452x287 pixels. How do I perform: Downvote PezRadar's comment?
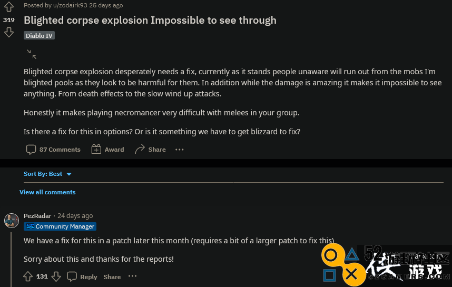(56, 276)
